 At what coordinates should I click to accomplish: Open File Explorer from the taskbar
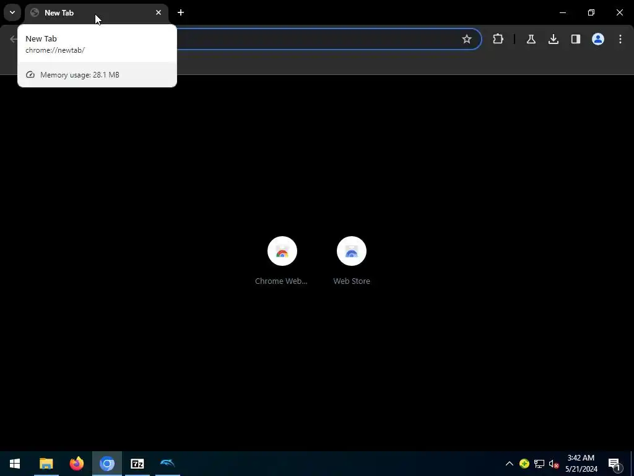46,464
